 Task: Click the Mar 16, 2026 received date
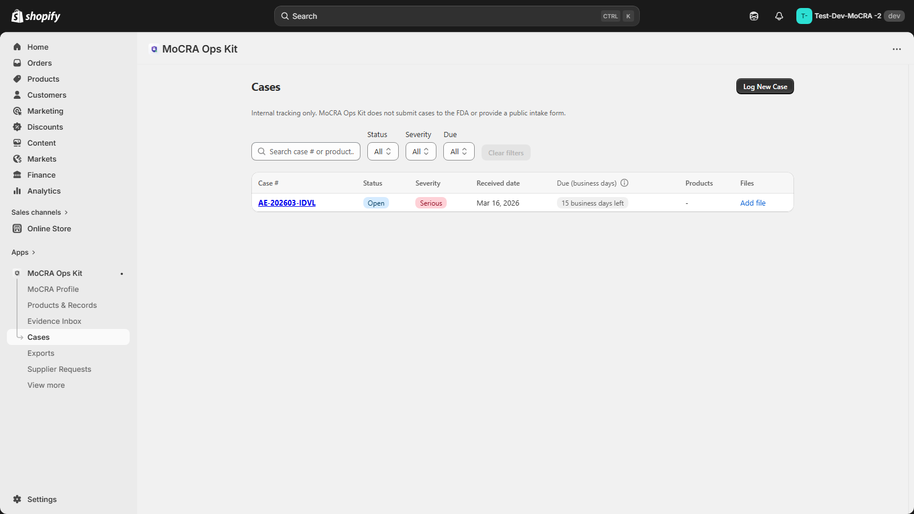498,203
